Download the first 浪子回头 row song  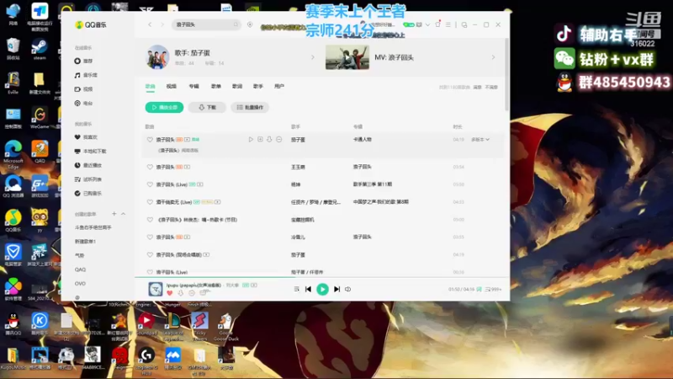pos(269,140)
